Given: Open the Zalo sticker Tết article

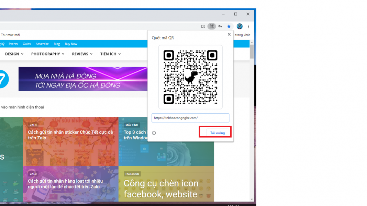Looking at the screenshot, I should (70, 135).
